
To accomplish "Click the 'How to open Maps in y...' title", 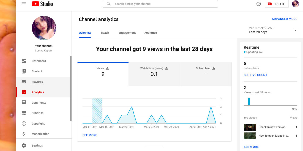I will click(274, 136).
